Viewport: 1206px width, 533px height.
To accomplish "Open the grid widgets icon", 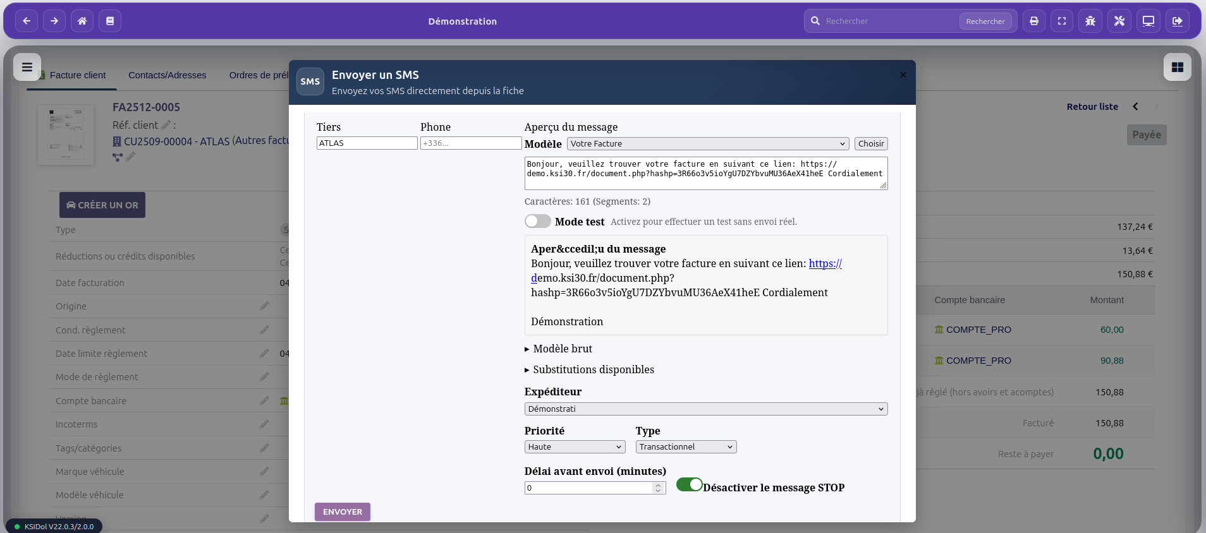I will (x=1177, y=67).
